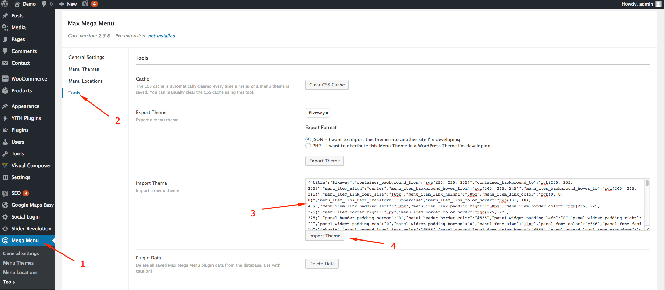
Task: Click the Appearance brush icon
Action: [5, 106]
